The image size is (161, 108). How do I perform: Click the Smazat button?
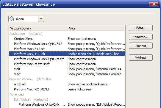[141, 46]
